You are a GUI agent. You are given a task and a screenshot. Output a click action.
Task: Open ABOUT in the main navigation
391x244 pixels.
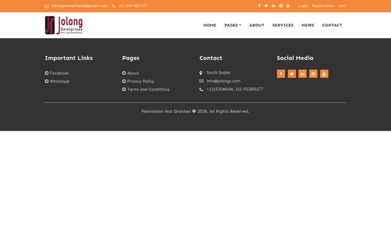(x=257, y=25)
